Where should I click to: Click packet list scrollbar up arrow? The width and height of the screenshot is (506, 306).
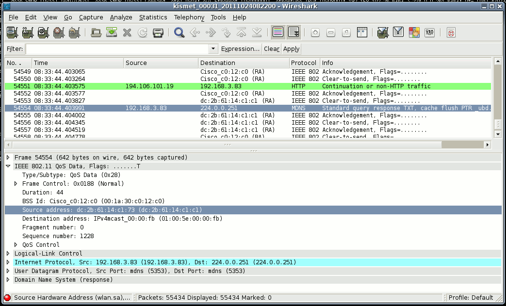498,61
